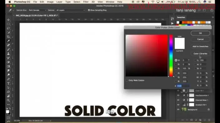Click Add to Swatches button
This screenshot has width=220, height=123.
200,46
